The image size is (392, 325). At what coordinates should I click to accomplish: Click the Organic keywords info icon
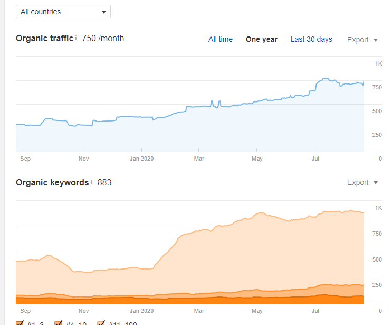coord(92,182)
